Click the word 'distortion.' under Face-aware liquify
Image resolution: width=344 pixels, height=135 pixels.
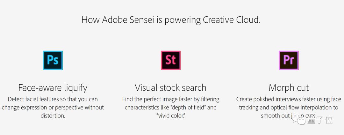[x=53, y=116]
